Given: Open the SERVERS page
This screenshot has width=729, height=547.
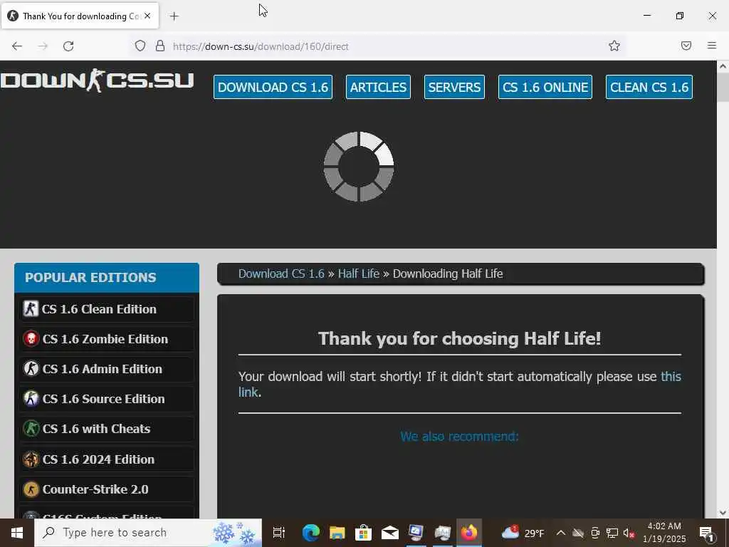Looking at the screenshot, I should pos(454,87).
